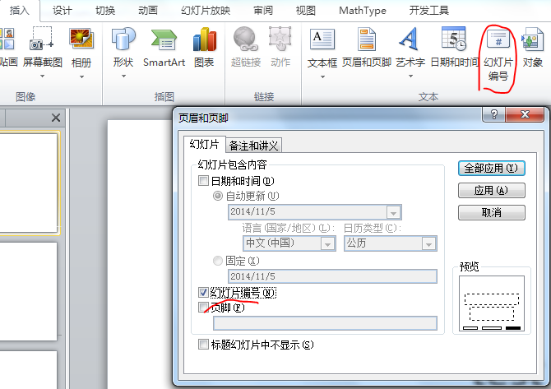Select the 固定 radio option

(218, 261)
